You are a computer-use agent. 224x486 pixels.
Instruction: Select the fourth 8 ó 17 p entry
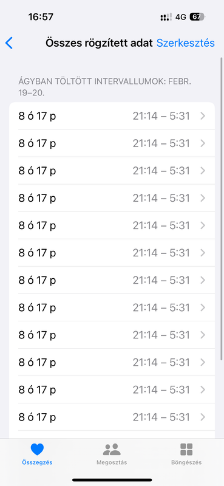[112, 198]
